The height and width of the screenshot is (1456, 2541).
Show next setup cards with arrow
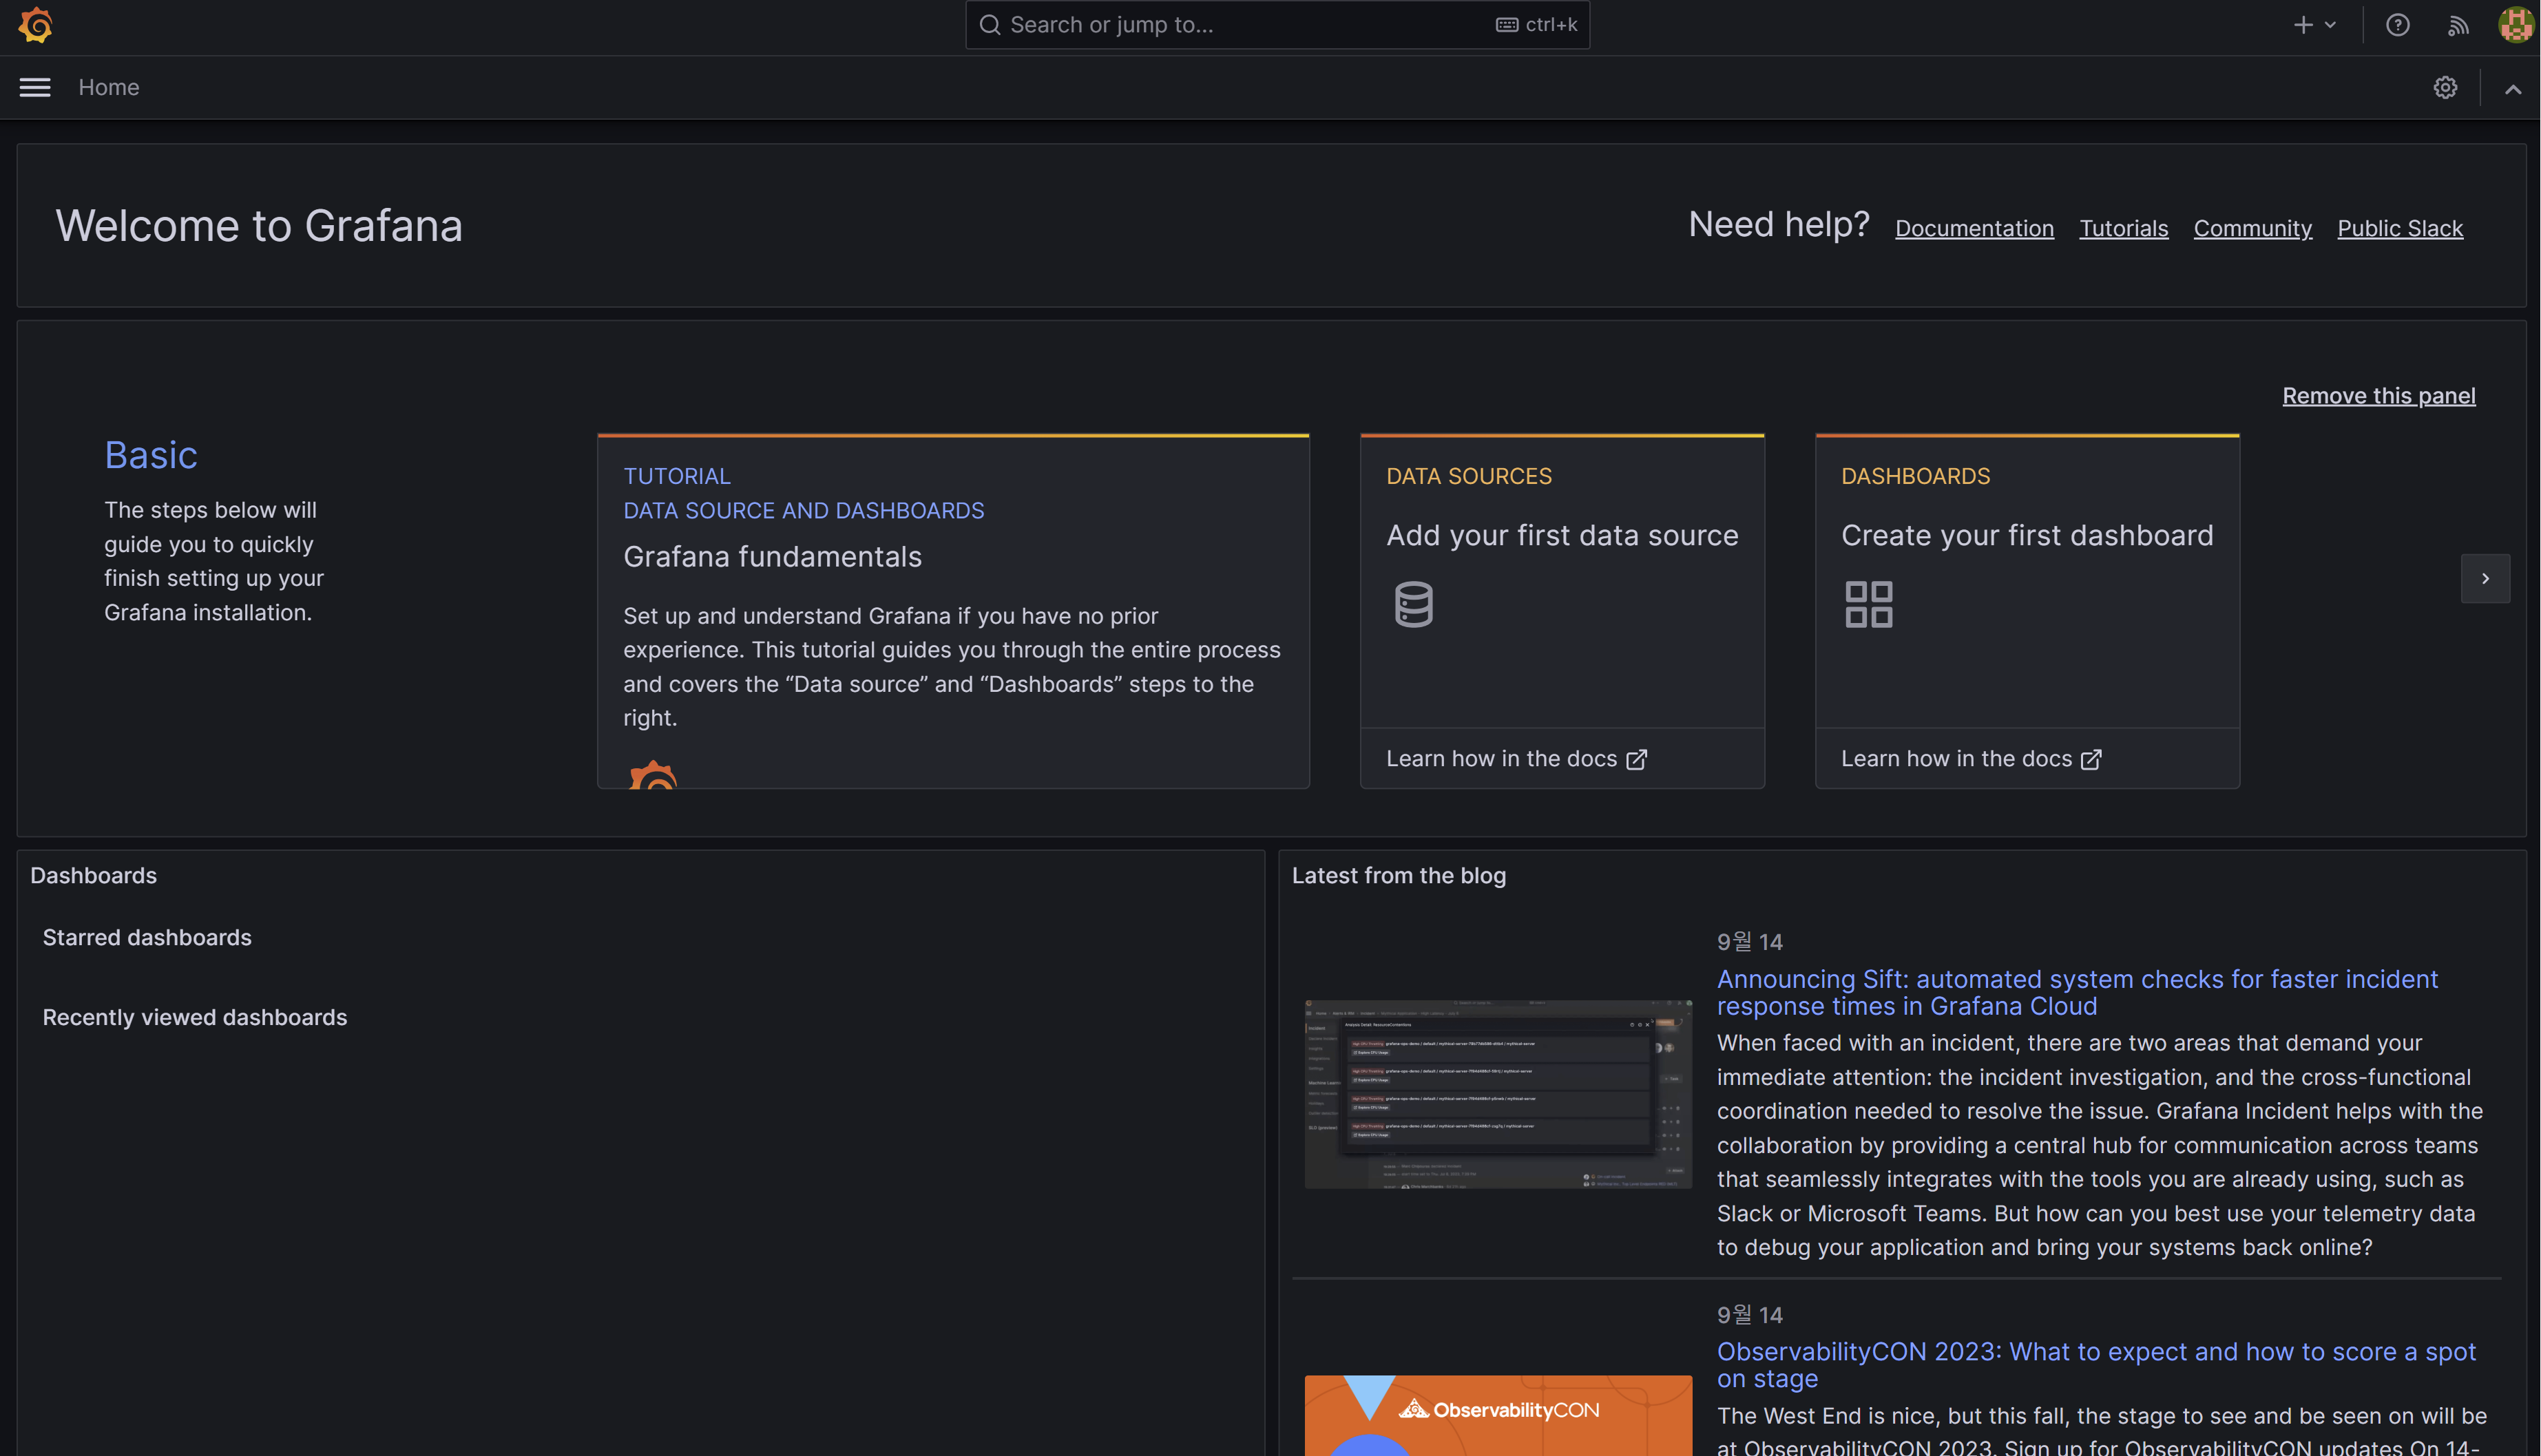2485,578
